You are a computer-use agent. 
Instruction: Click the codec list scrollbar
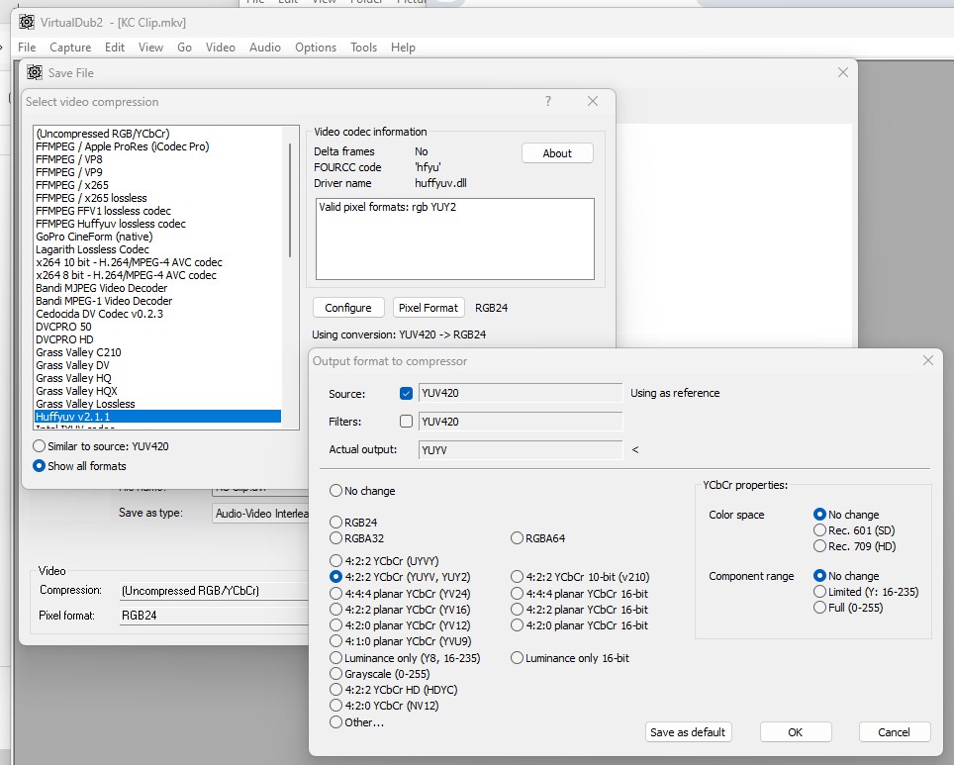(x=290, y=198)
